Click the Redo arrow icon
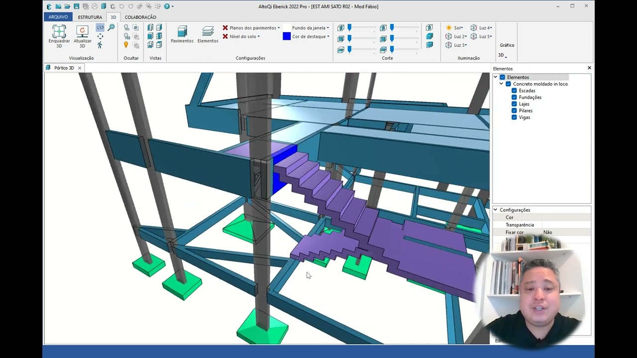The image size is (637, 358). pyautogui.click(x=130, y=6)
